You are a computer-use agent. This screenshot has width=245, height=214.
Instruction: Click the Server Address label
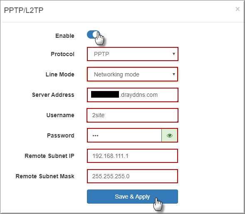(x=53, y=95)
